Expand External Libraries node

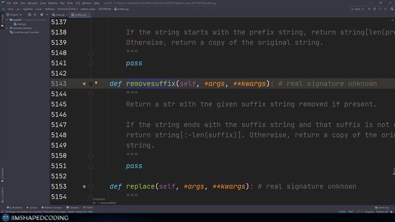[x=7, y=28]
